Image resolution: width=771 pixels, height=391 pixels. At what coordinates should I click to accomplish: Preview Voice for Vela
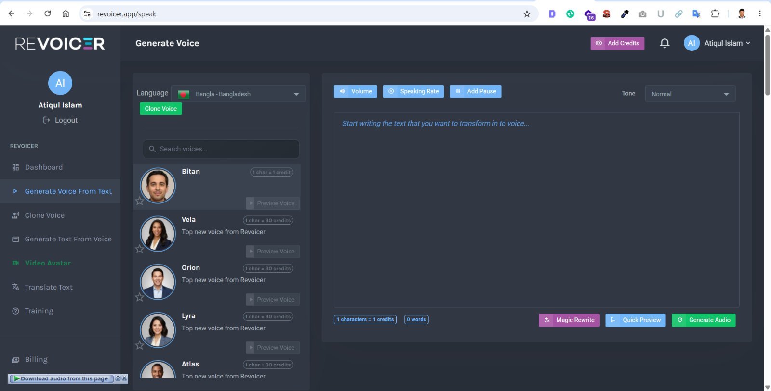click(x=273, y=251)
